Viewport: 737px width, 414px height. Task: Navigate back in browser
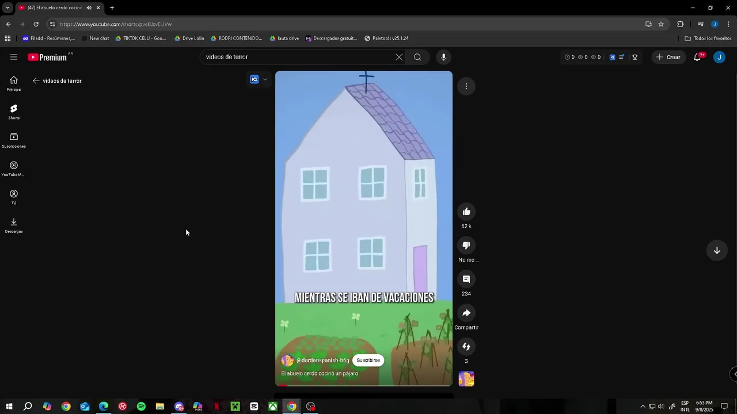(8, 24)
